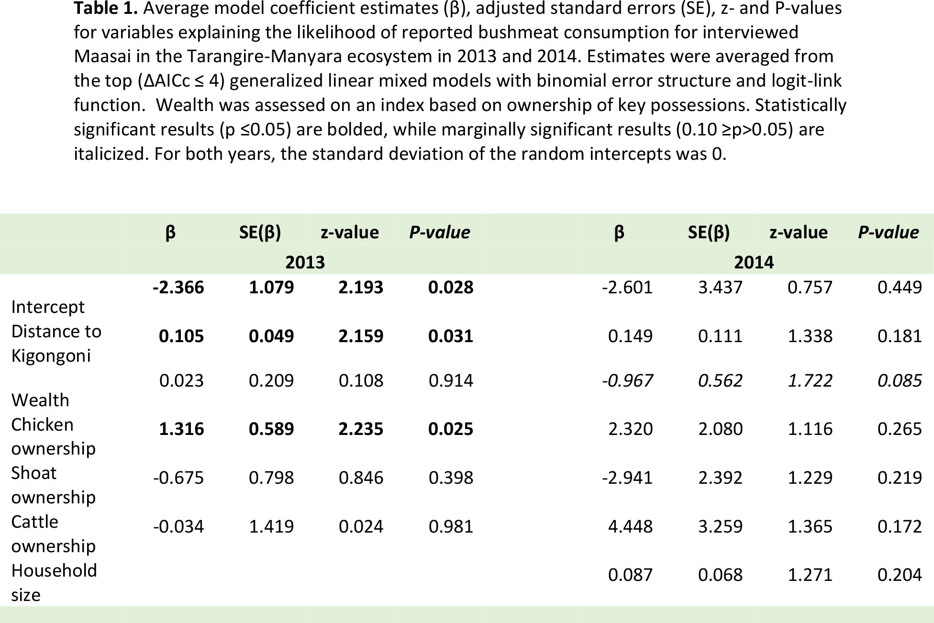Click the 2014 year heading
Image resolution: width=934 pixels, height=623 pixels.
coord(754,262)
